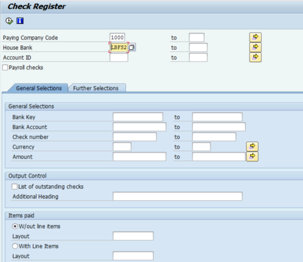Click Layout field under W/out line items
This screenshot has width=303, height=262.
click(x=133, y=236)
